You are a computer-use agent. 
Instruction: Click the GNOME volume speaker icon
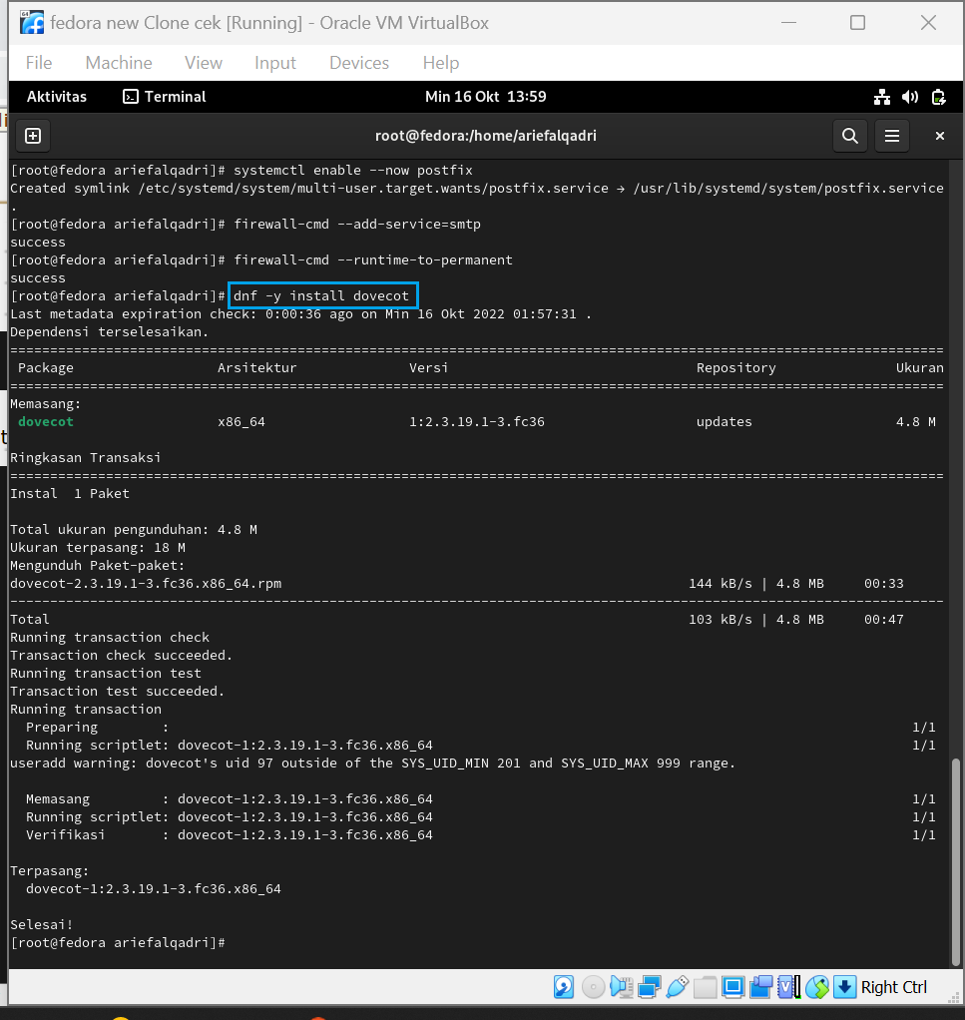[910, 97]
